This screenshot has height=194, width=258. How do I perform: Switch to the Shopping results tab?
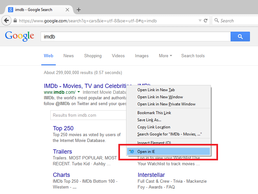(93, 56)
